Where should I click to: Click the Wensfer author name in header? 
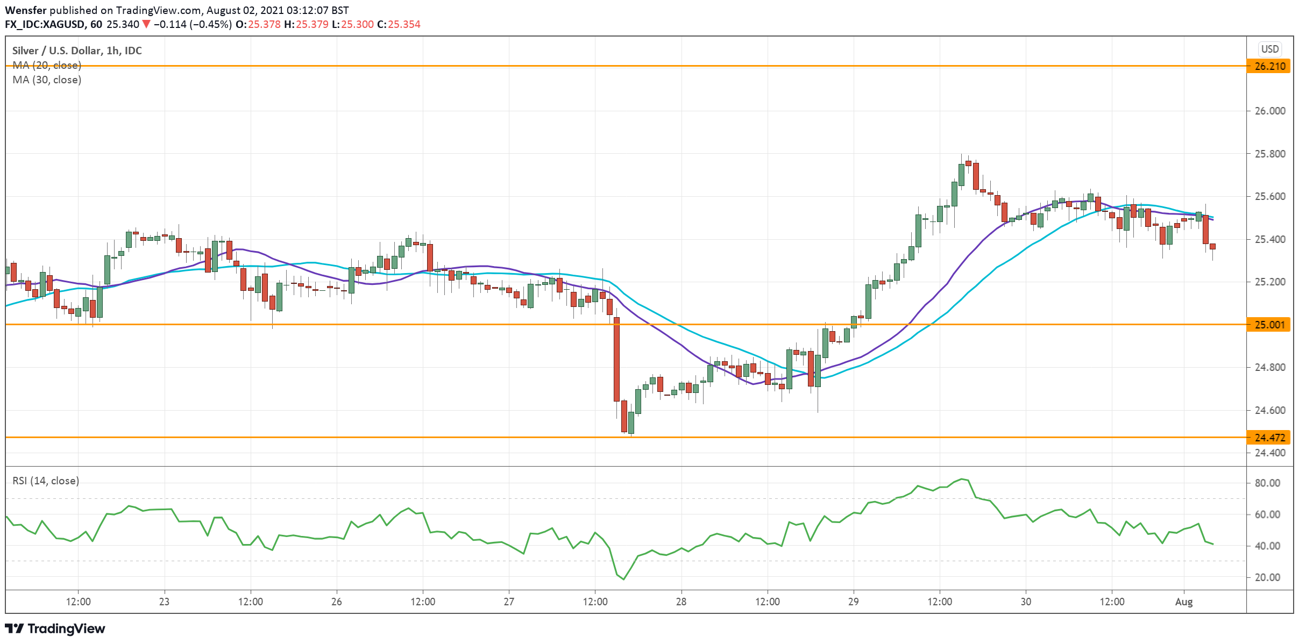(25, 10)
